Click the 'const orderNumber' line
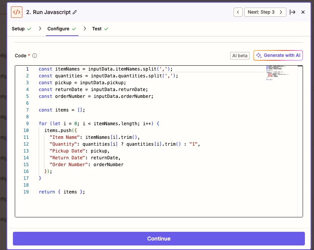This screenshot has height=250, width=314. point(96,96)
